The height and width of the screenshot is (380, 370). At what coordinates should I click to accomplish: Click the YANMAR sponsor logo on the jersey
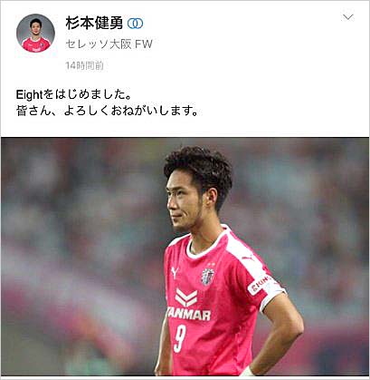point(189,315)
